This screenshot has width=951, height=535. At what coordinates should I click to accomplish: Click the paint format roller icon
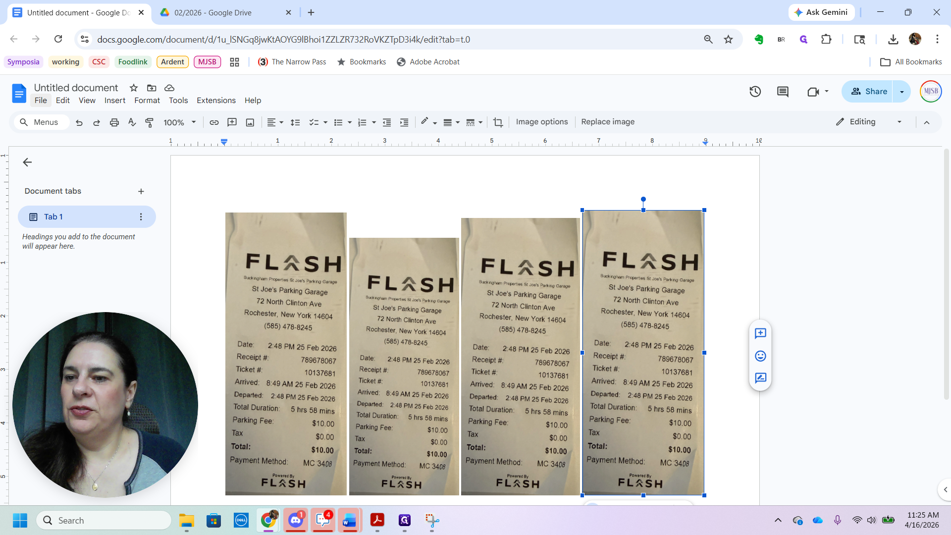point(149,122)
